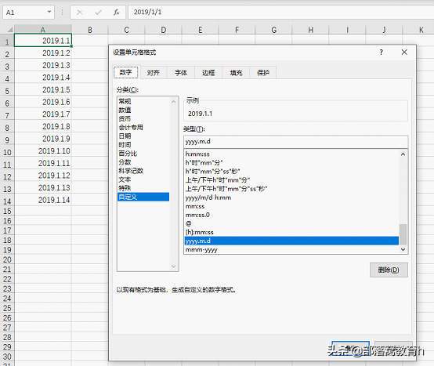Image resolution: width=434 pixels, height=366 pixels.
Task: Close the 设置单元格格式 dialog
Action: pos(404,52)
